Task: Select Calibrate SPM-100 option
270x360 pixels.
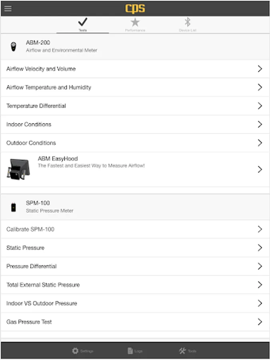Action: [x=135, y=229]
